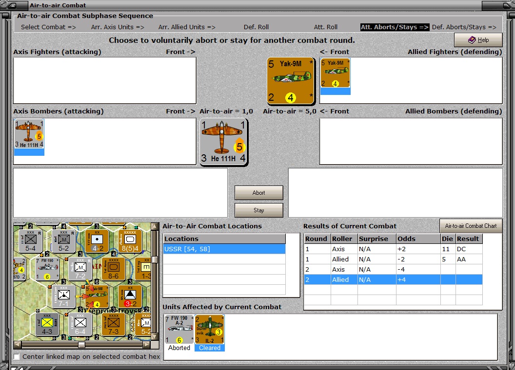
Task: Open Help with the book icon button
Action: point(478,40)
